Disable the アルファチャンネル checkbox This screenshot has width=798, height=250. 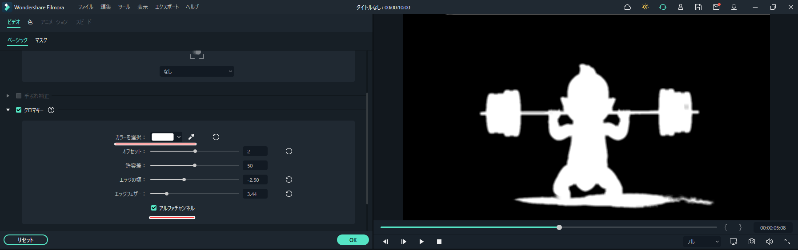tap(154, 208)
